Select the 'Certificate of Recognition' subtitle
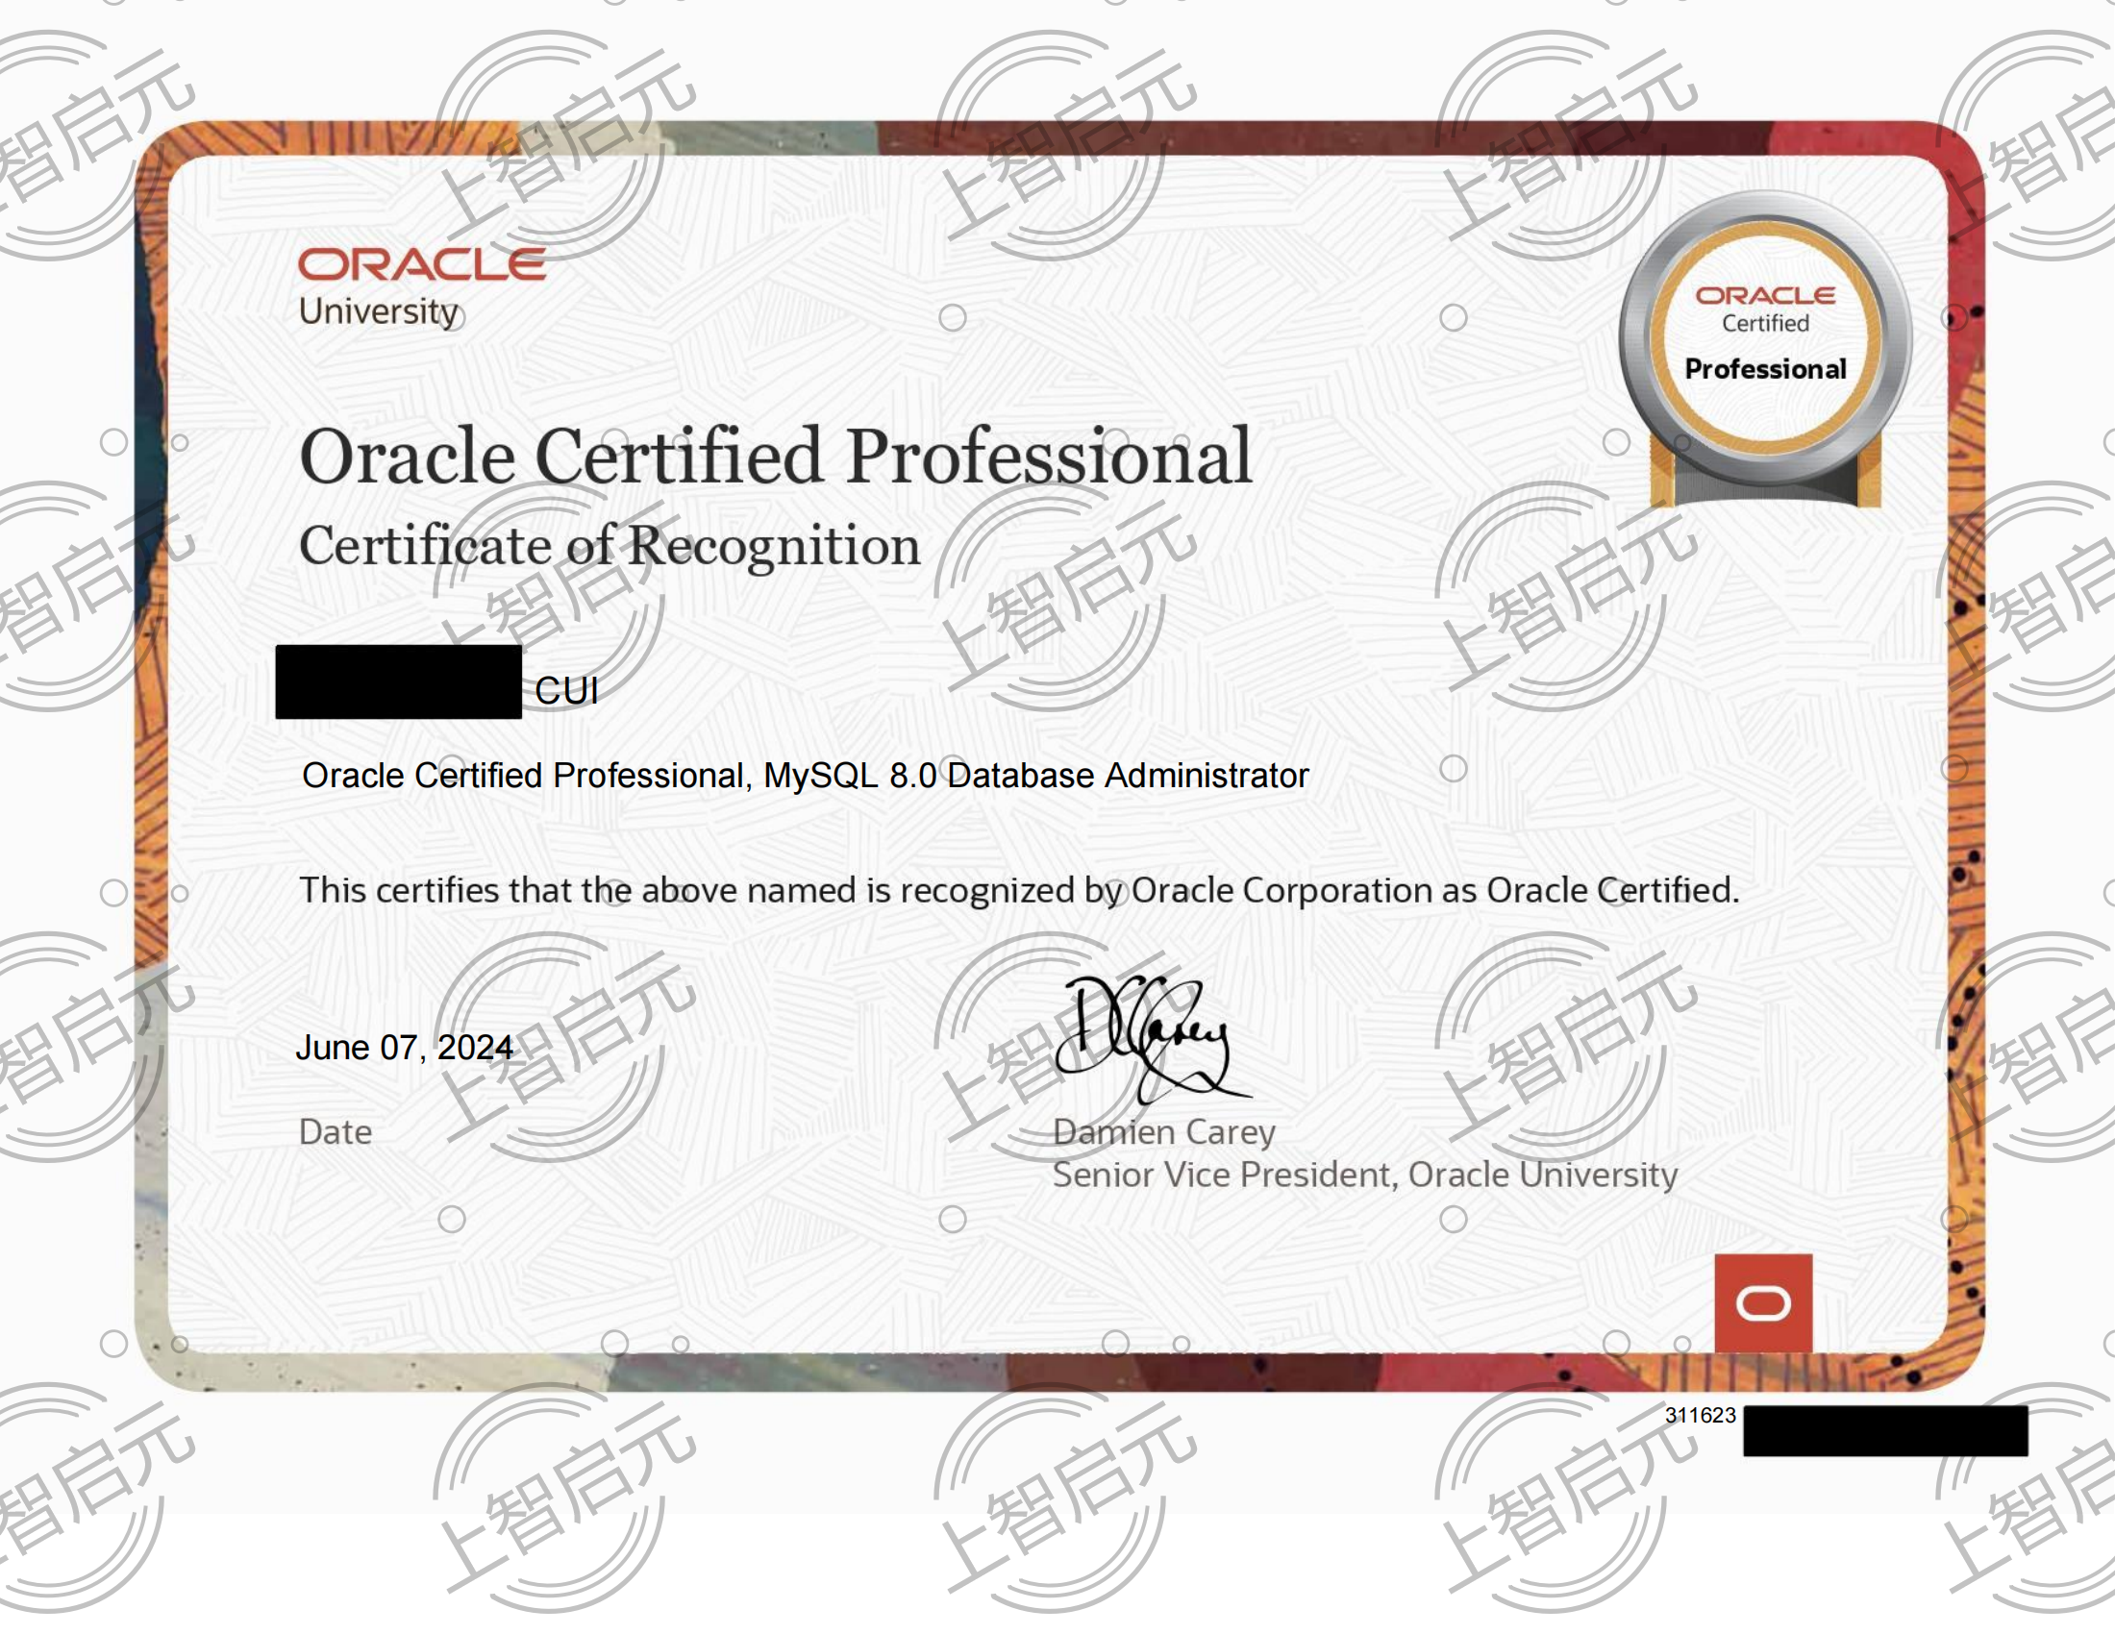 610,547
